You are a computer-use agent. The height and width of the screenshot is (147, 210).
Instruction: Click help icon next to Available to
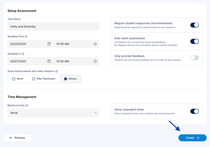23,54
